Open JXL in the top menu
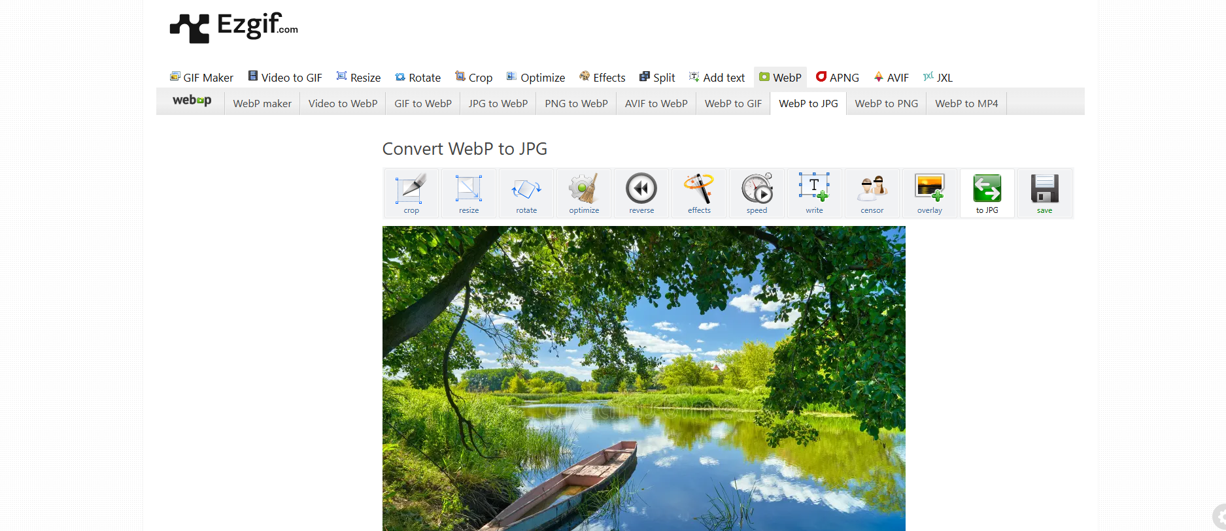Viewport: 1226px width, 531px height. click(938, 78)
